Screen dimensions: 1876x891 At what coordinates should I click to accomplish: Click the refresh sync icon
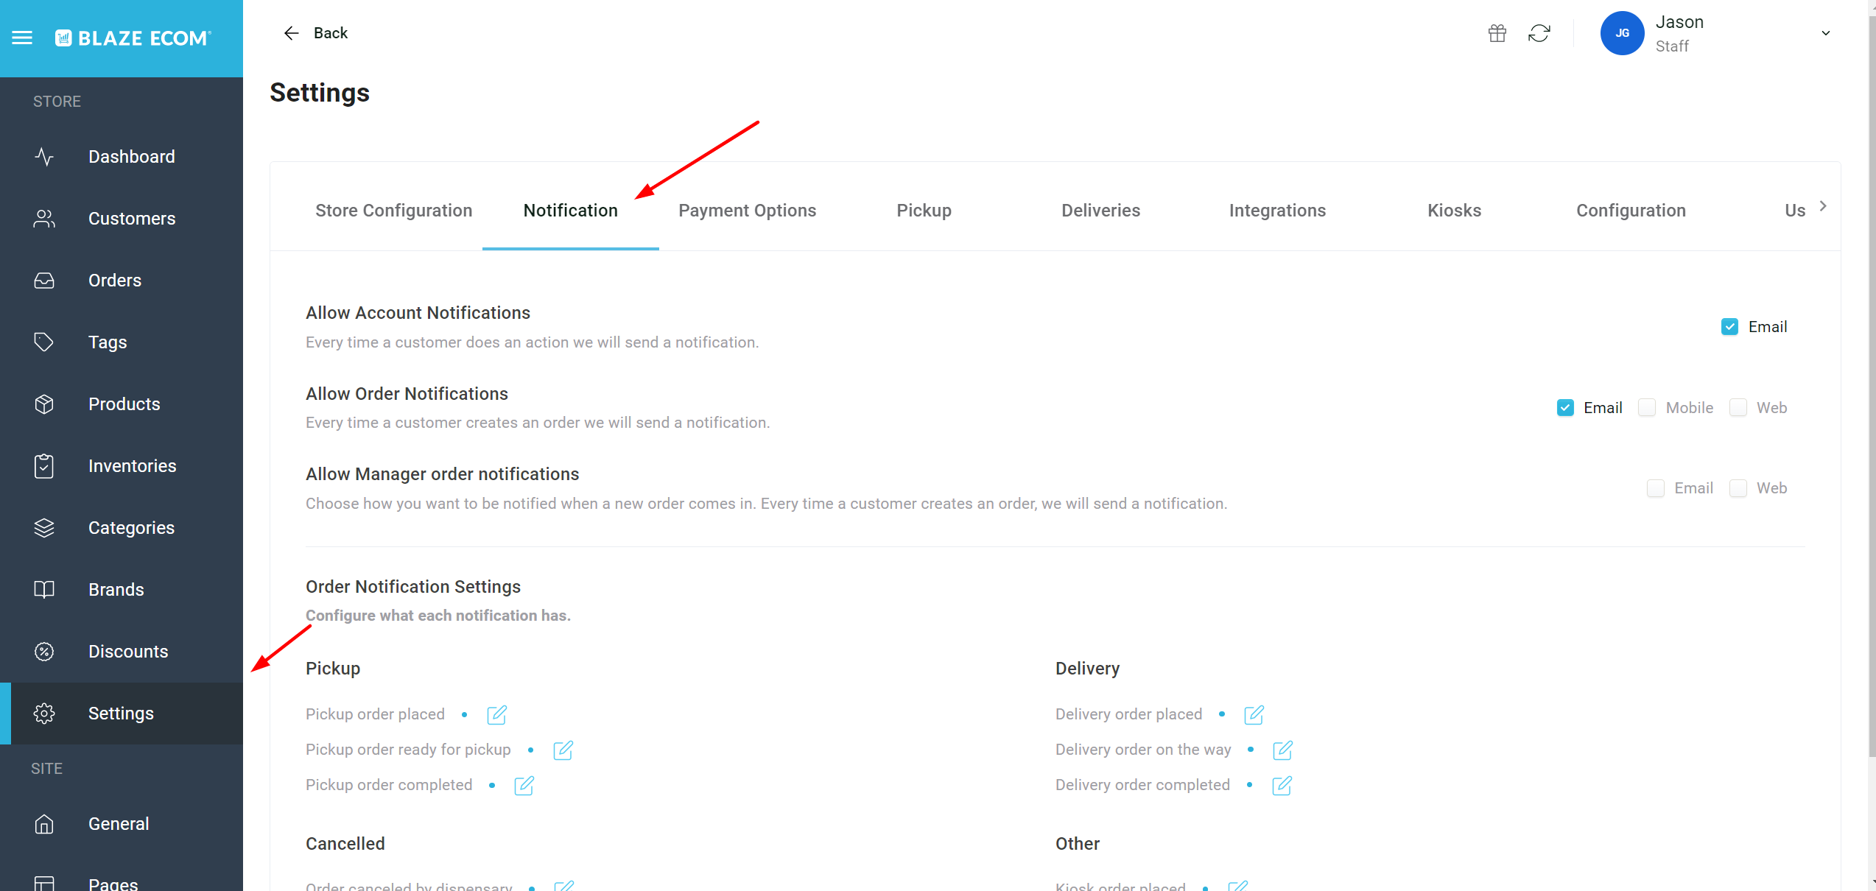coord(1539,33)
